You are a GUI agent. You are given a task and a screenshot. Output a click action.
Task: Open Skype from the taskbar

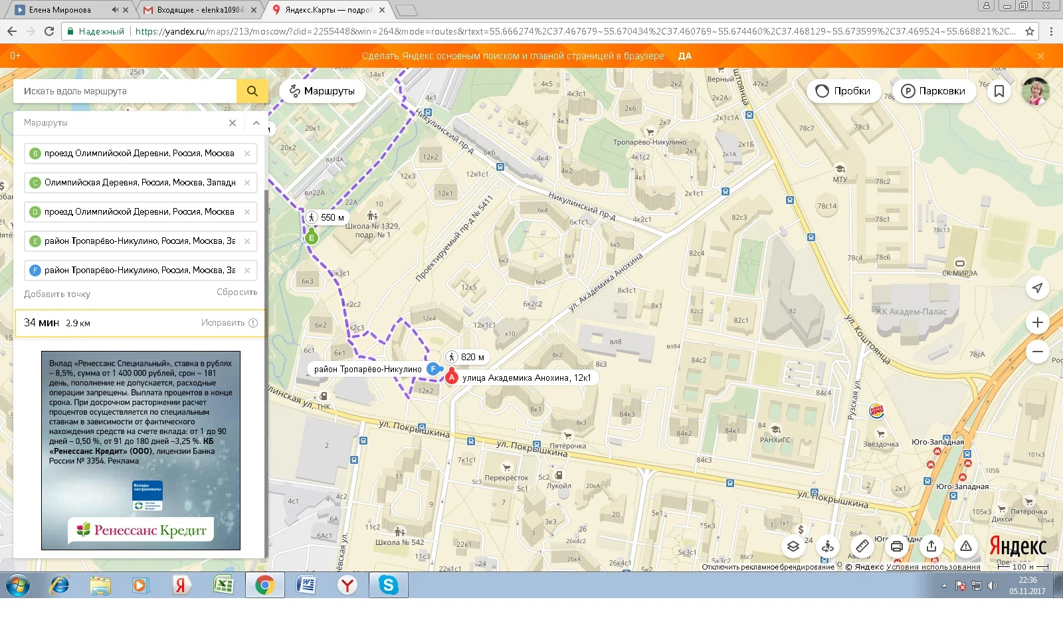point(389,585)
